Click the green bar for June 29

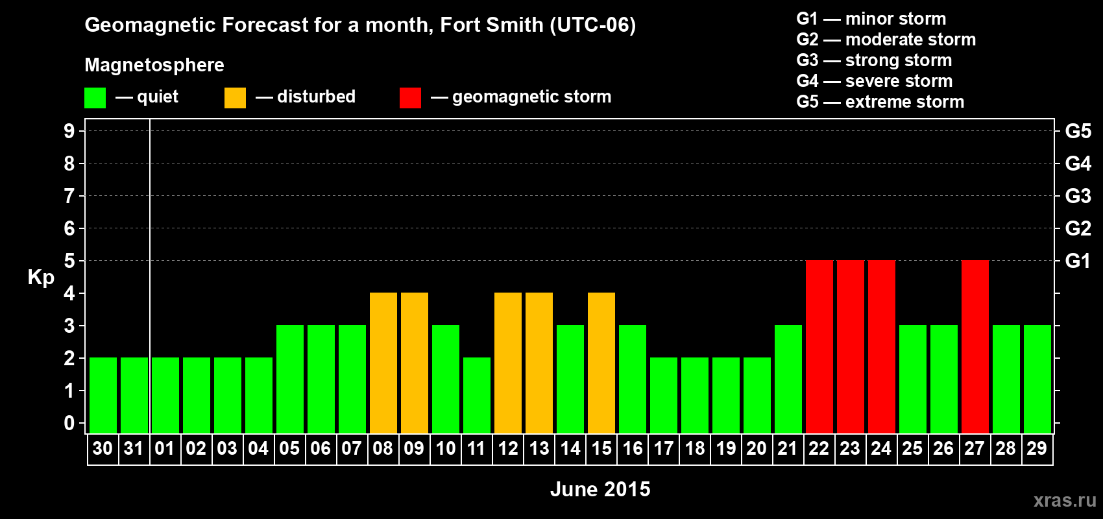click(x=1037, y=379)
